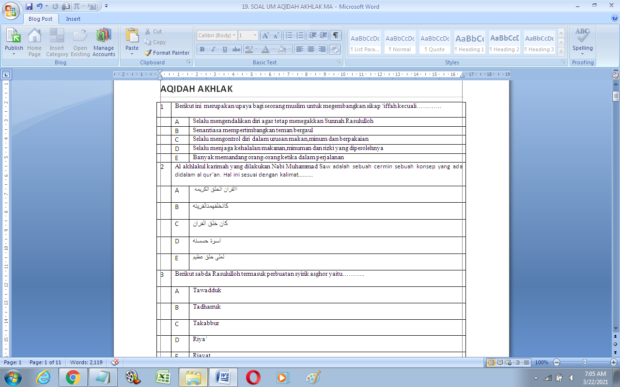
Task: Run Spelling check
Action: pyautogui.click(x=582, y=42)
